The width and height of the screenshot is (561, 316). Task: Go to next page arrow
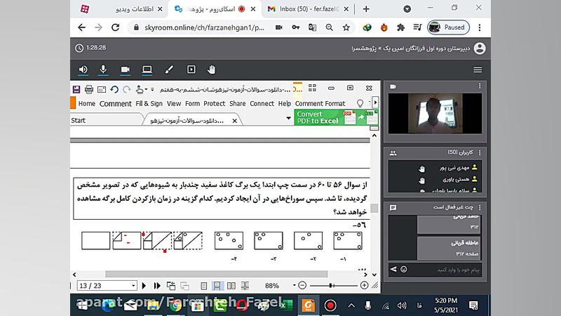[x=144, y=286]
